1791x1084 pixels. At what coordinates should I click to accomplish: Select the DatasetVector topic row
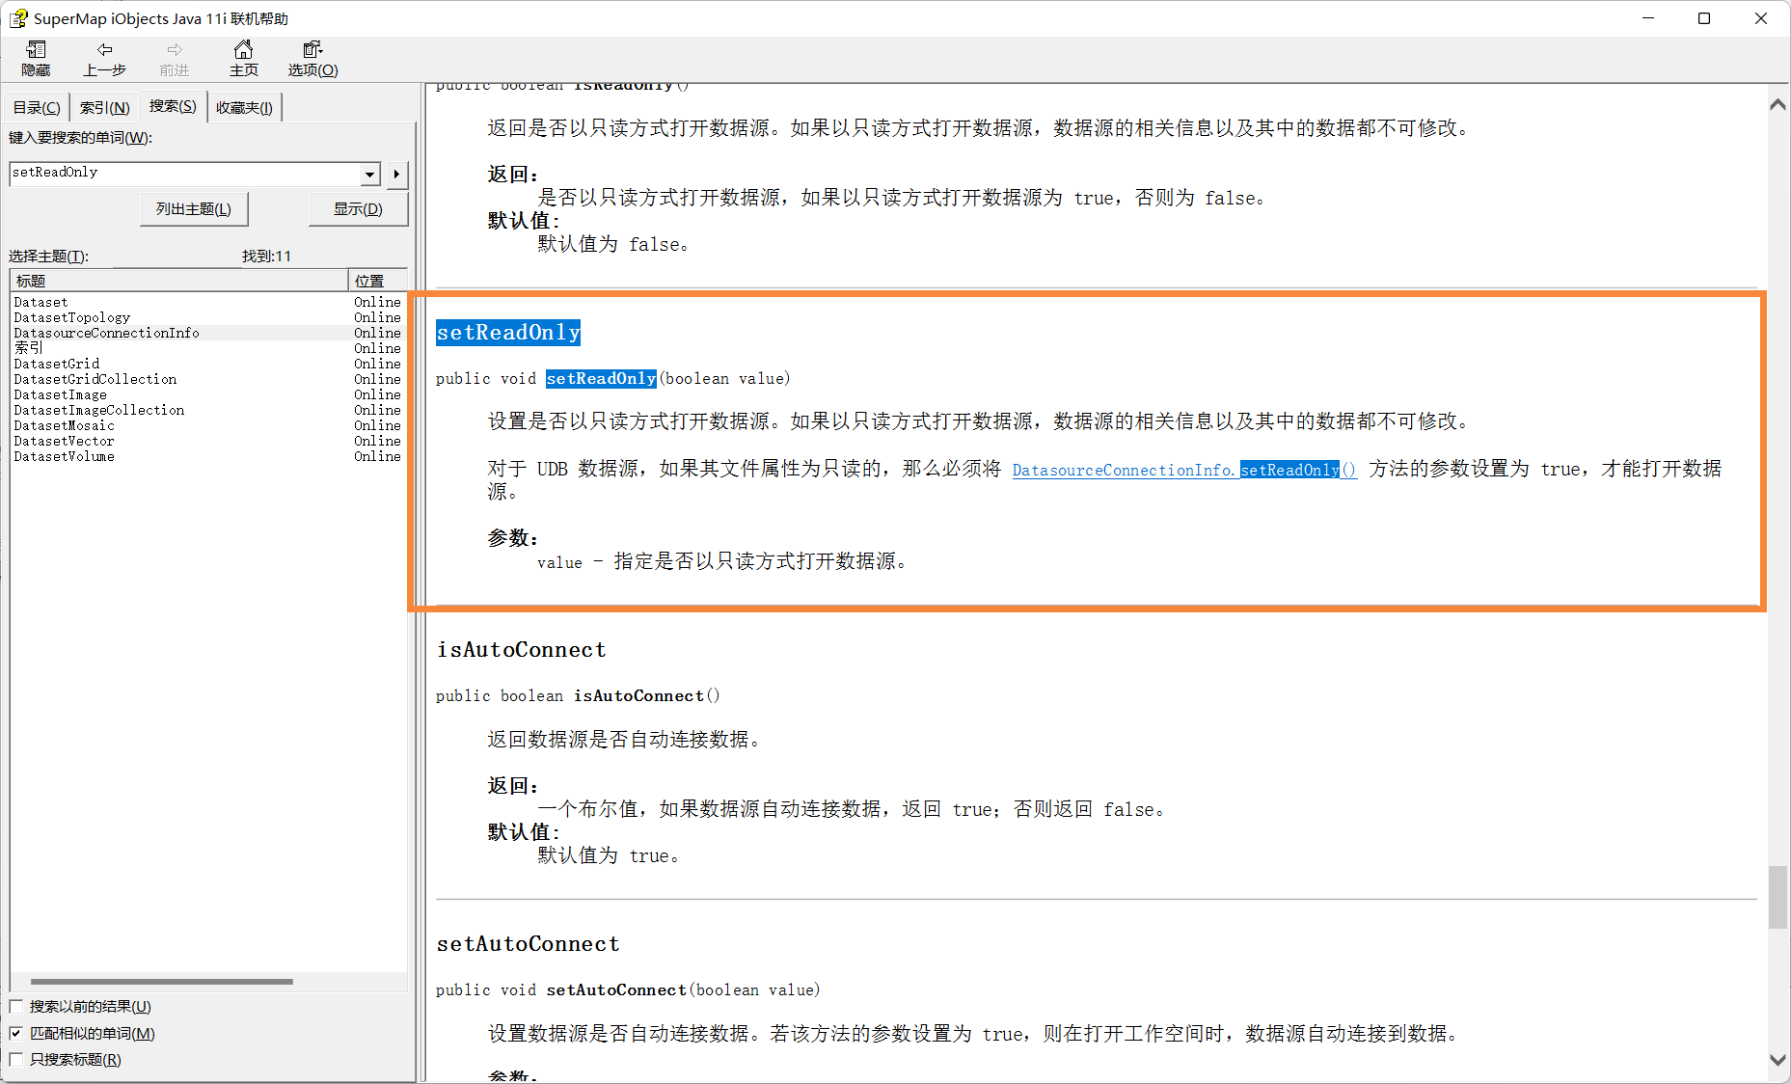[207, 441]
